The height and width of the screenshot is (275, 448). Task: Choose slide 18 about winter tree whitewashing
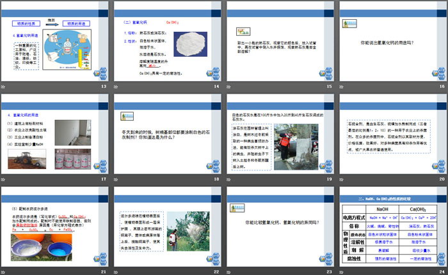pyautogui.click(x=166, y=133)
